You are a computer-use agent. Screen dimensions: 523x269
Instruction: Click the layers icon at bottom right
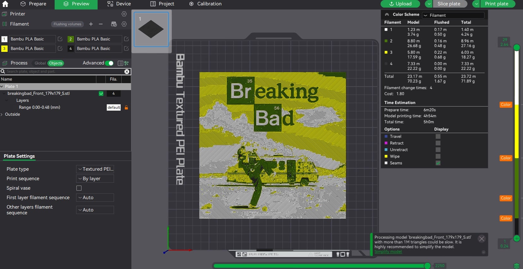[517, 266]
